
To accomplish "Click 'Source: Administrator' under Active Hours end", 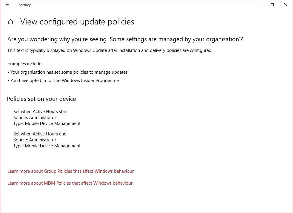I will (35, 140).
